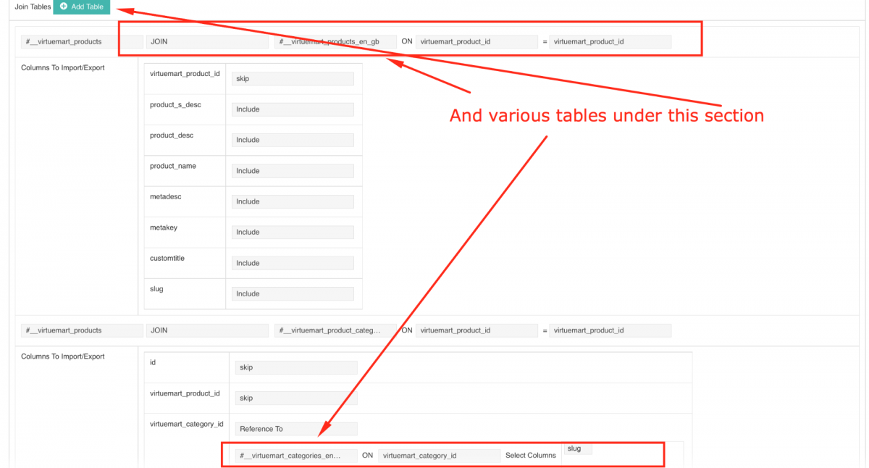This screenshot has width=869, height=468.
Task: Select the #__virtuemart_product_categ... table dropdown
Action: pyautogui.click(x=336, y=330)
